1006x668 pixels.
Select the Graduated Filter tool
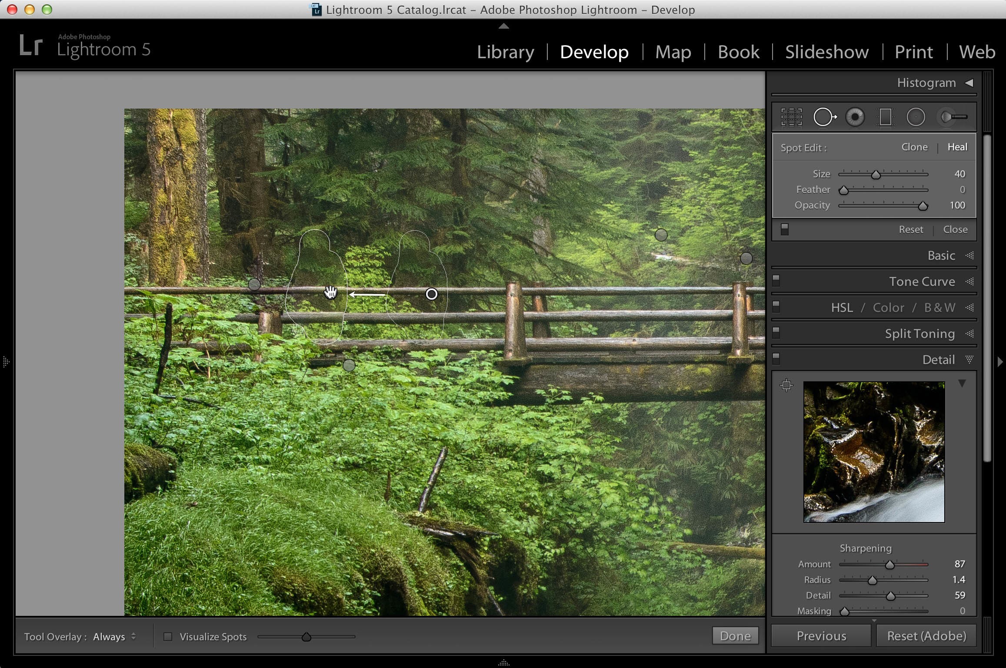885,117
